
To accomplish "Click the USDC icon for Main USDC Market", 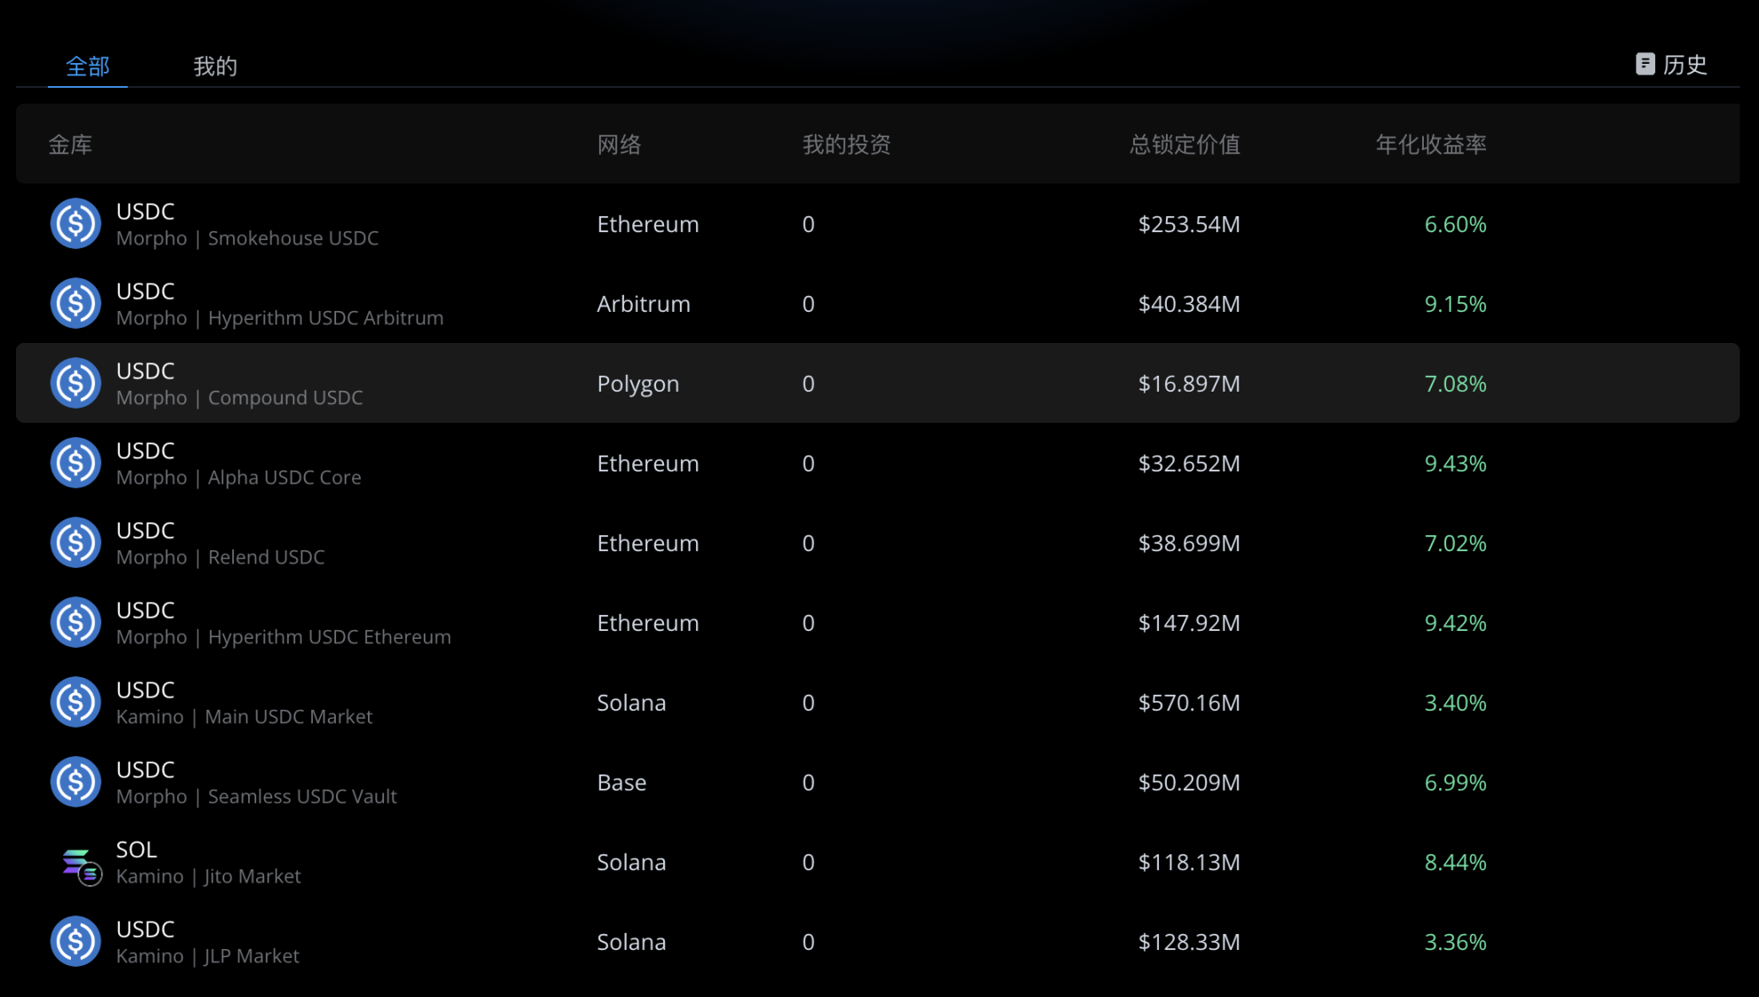I will [x=75, y=702].
